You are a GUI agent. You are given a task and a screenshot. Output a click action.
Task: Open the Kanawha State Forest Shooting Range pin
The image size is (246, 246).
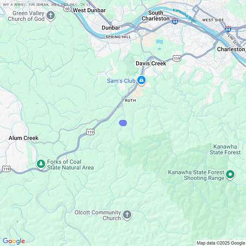point(230,175)
